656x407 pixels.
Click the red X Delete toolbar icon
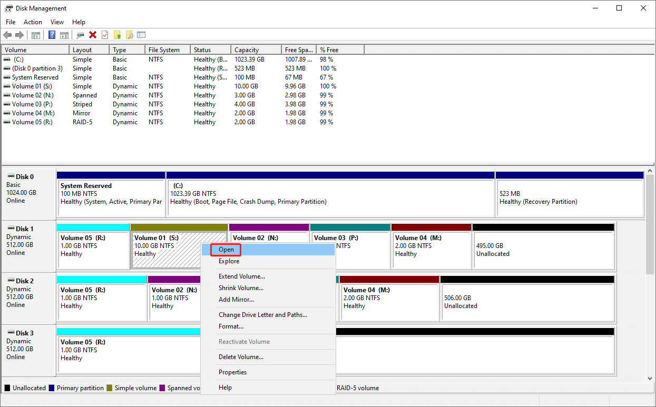tap(93, 35)
